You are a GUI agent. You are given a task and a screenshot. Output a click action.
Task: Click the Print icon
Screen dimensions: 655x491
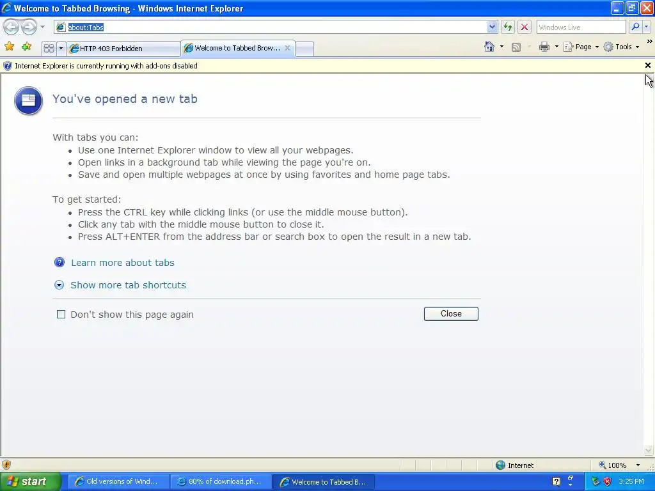click(x=544, y=47)
